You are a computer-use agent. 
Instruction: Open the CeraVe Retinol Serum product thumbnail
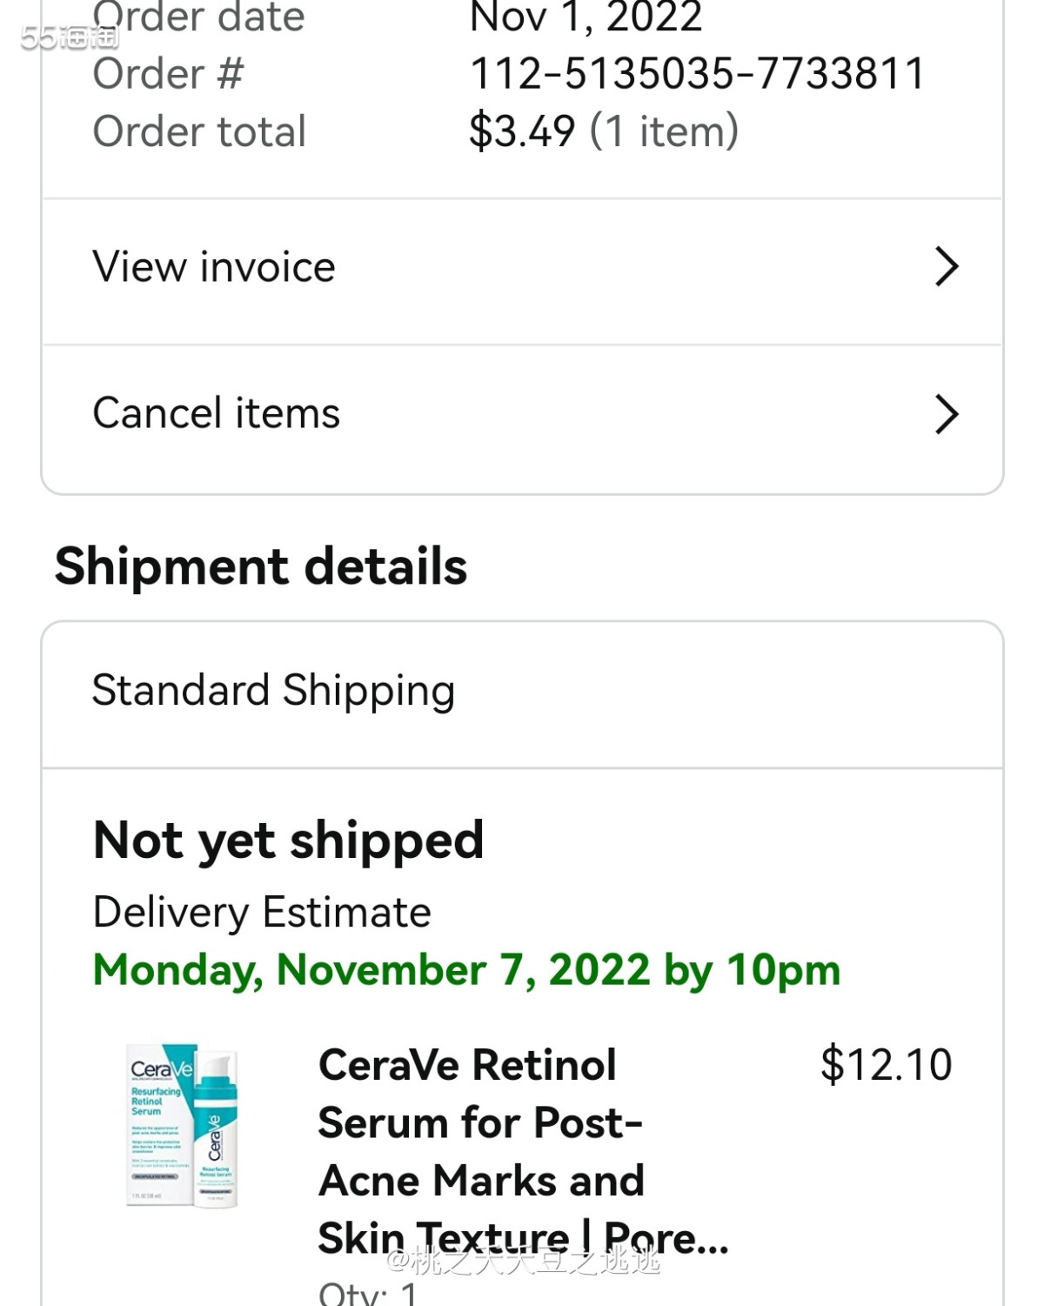pyautogui.click(x=182, y=1125)
